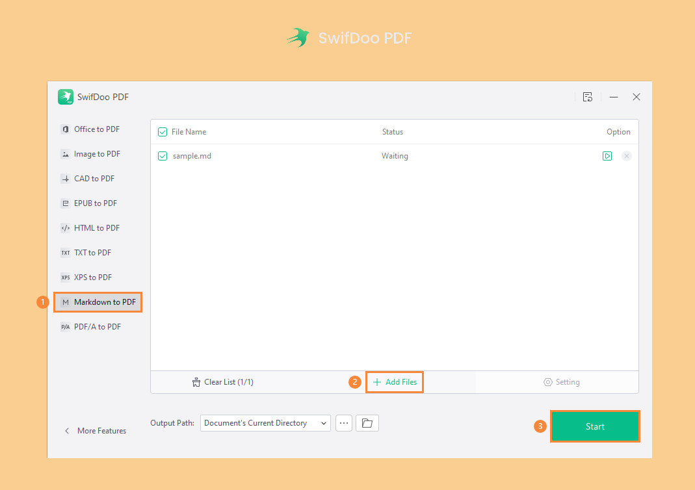695x490 pixels.
Task: Open PDF/A to PDF mode
Action: point(98,327)
